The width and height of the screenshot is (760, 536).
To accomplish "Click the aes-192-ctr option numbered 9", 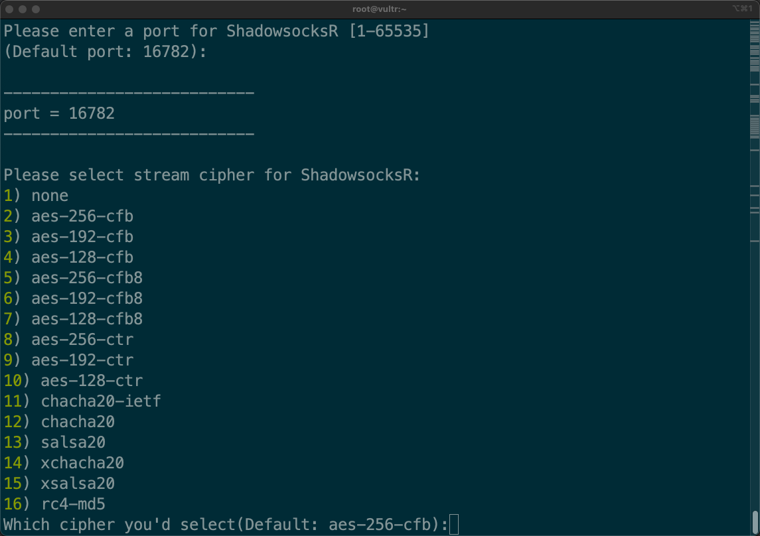I will [x=82, y=360].
